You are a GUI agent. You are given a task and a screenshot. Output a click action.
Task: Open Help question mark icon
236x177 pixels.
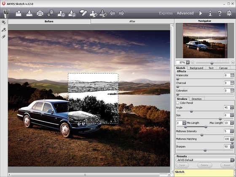click(220, 13)
